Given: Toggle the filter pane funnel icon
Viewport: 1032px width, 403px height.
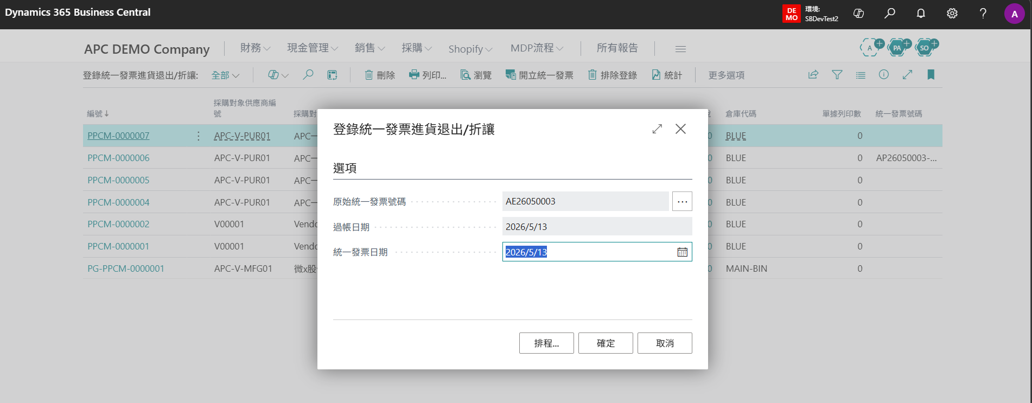Looking at the screenshot, I should (x=837, y=75).
